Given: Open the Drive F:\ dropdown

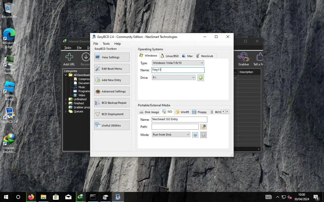Looking at the screenshot, I should click(173, 78).
